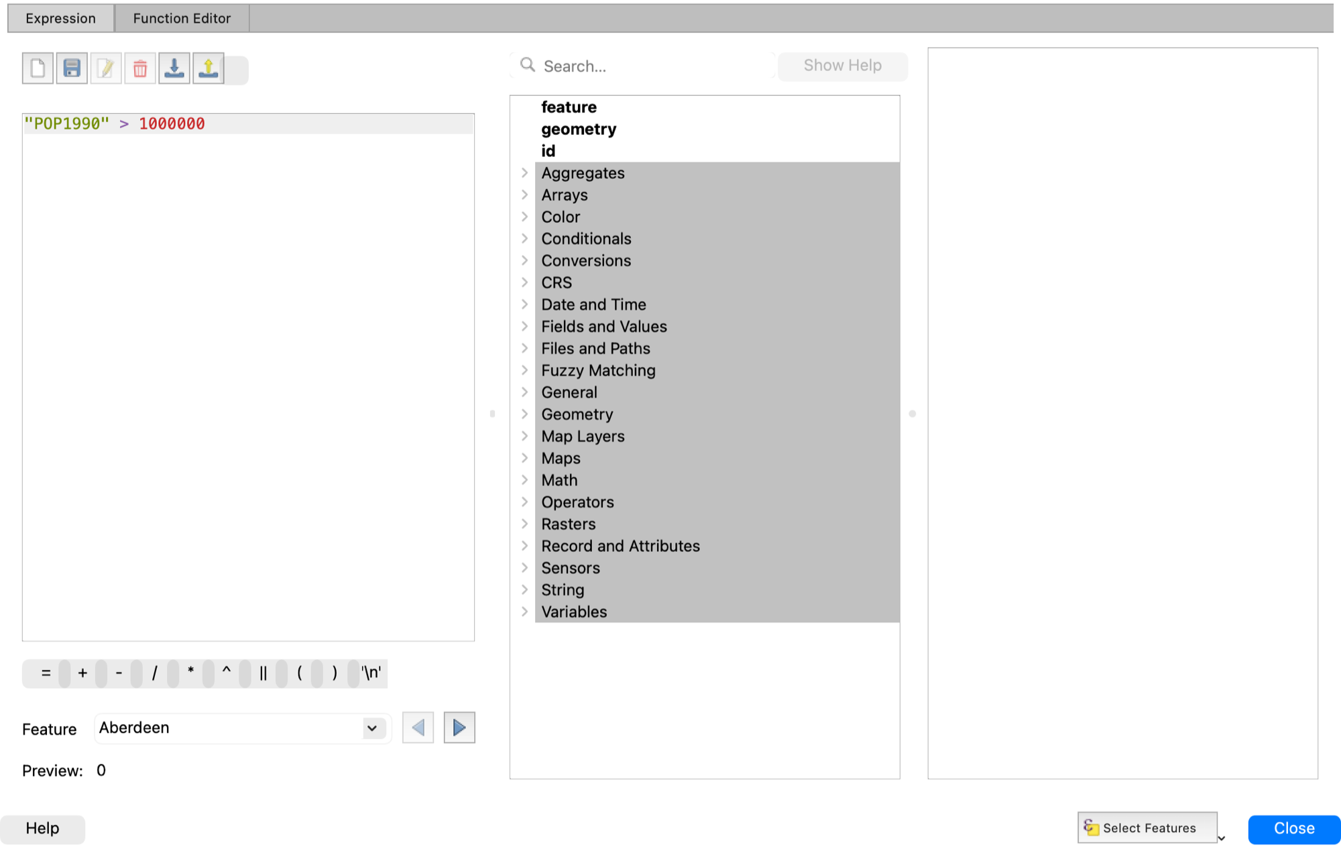Open the Help button at the bottom
The image size is (1341, 853).
click(x=42, y=829)
